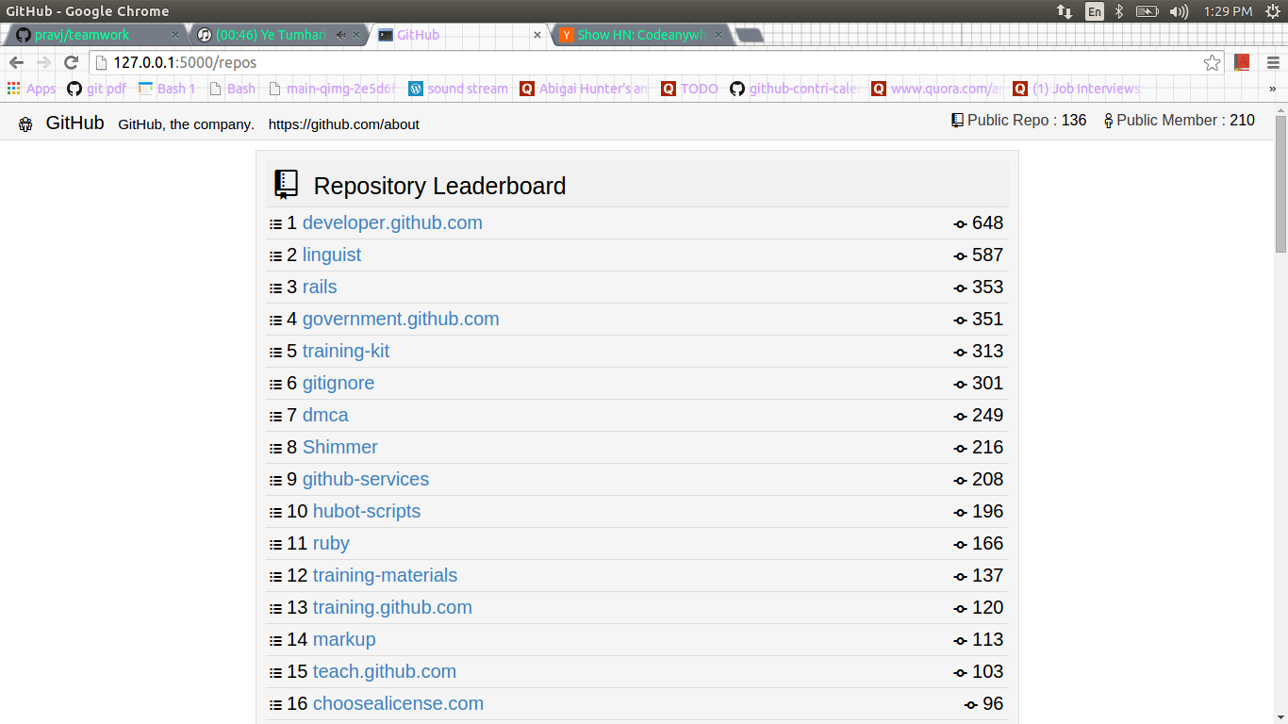Open the Chrome menu icon

pyautogui.click(x=1271, y=62)
